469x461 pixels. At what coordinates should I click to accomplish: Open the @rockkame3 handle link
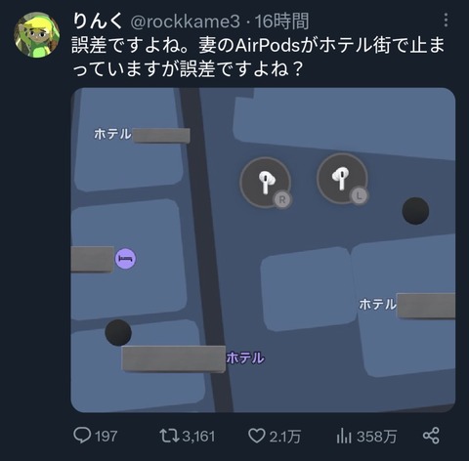pyautogui.click(x=185, y=22)
